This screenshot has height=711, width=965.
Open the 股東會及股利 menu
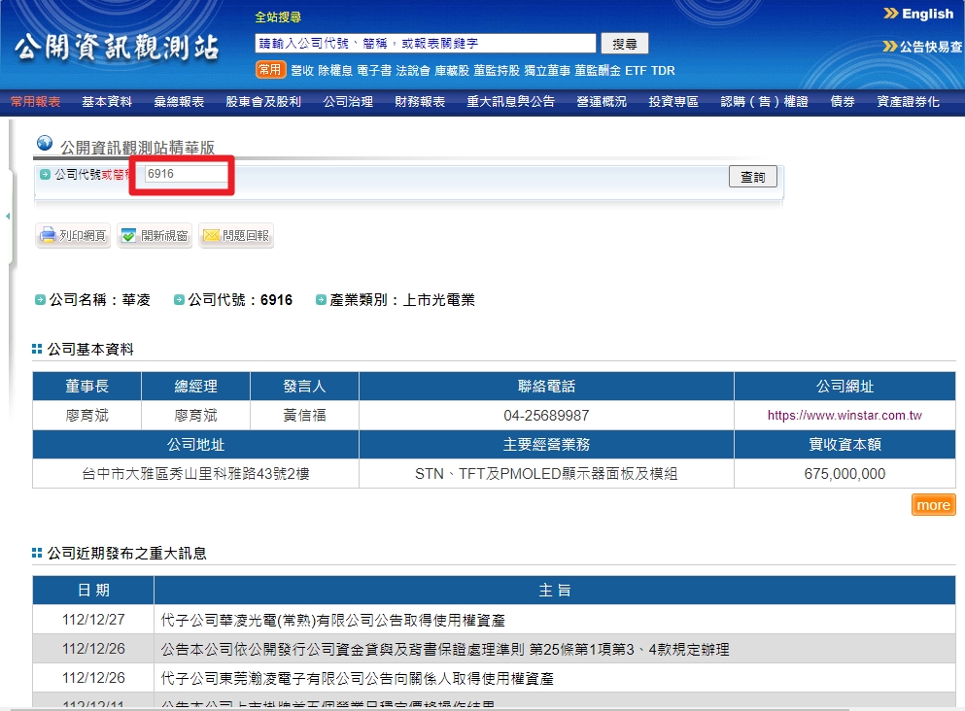point(263,101)
